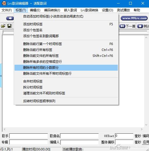
Task: Click the Offset value field
Action: [124, 136]
